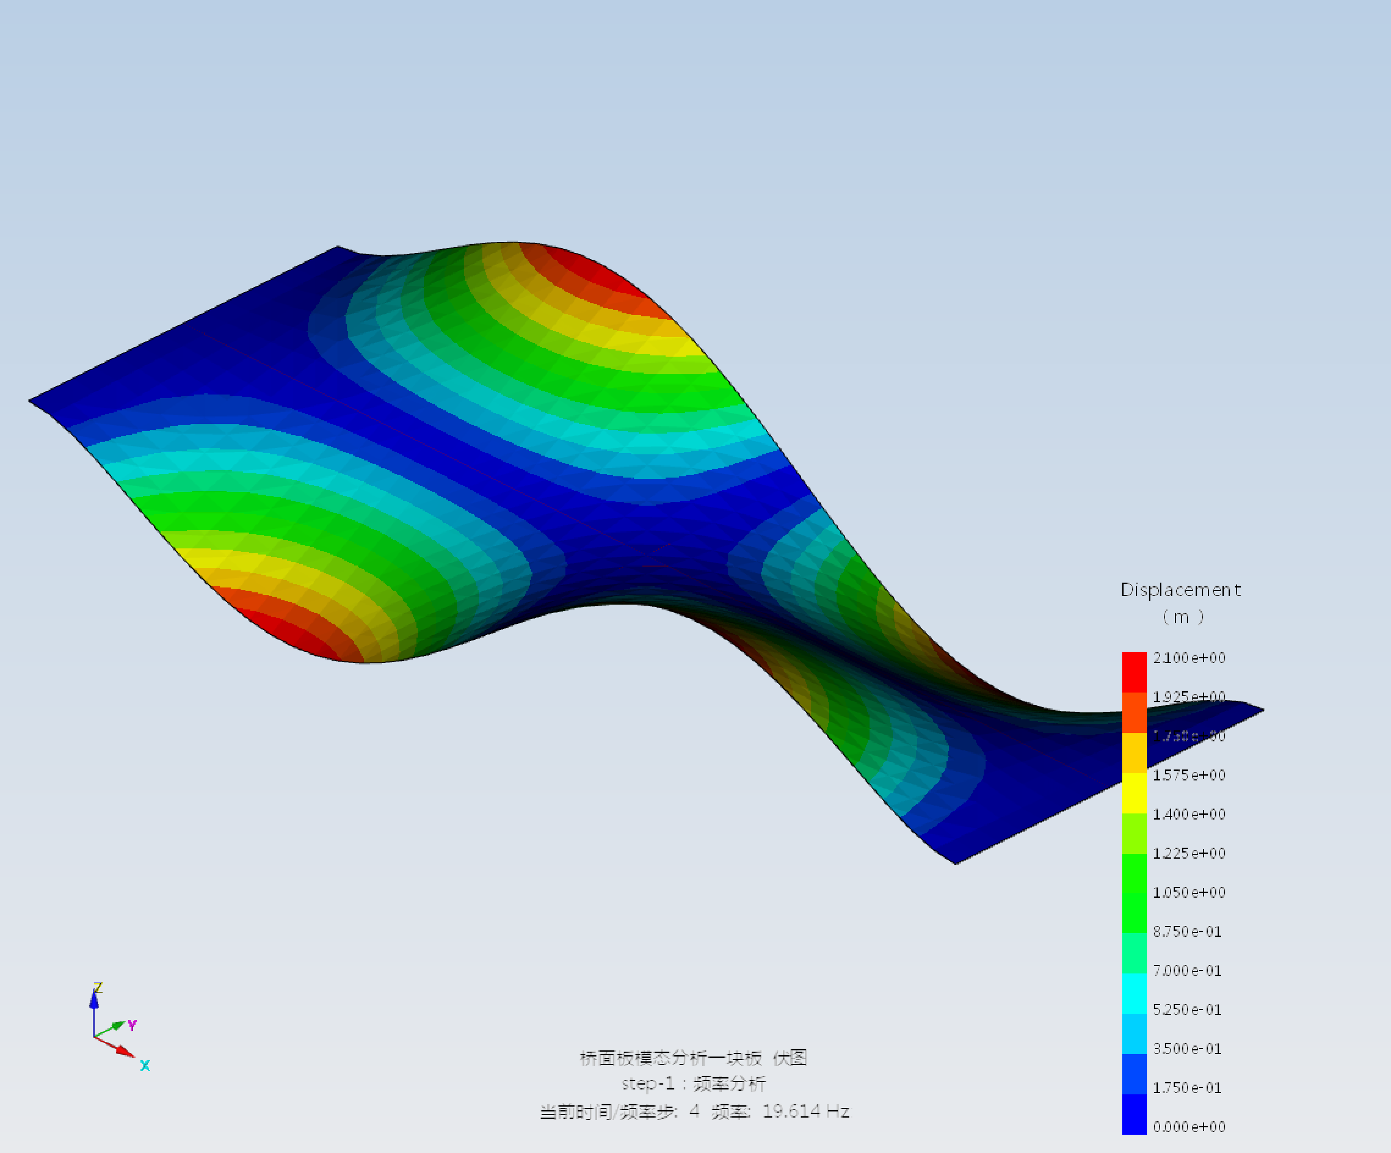Click the X axis label on the triad
This screenshot has height=1153, width=1391.
(145, 1065)
